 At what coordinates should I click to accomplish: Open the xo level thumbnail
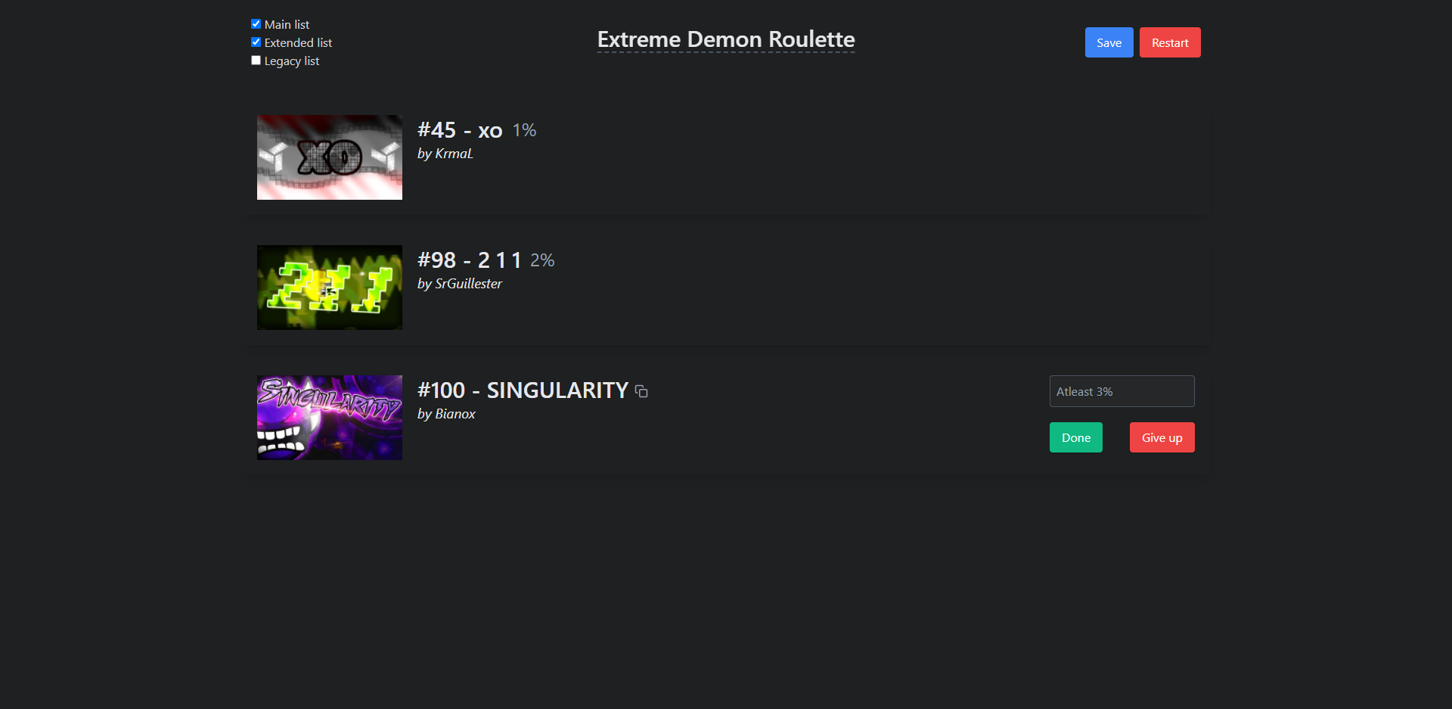[x=330, y=157]
